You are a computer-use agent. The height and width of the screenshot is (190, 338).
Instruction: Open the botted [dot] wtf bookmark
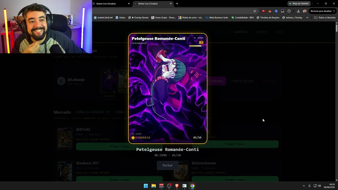[103, 18]
